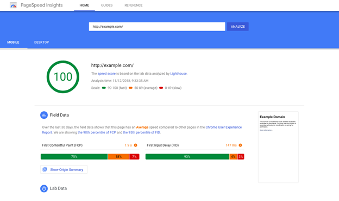339x201 pixels.
Task: Show Origin Summary
Action: (64, 169)
